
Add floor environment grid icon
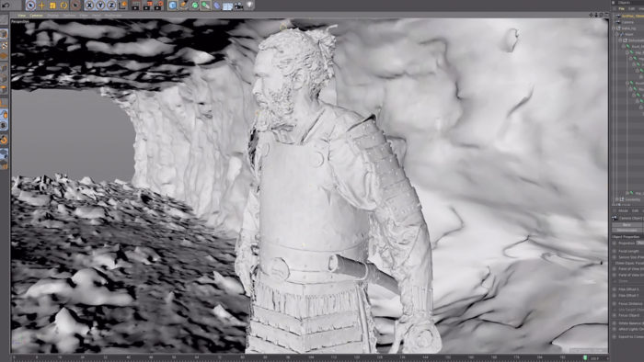(x=227, y=6)
